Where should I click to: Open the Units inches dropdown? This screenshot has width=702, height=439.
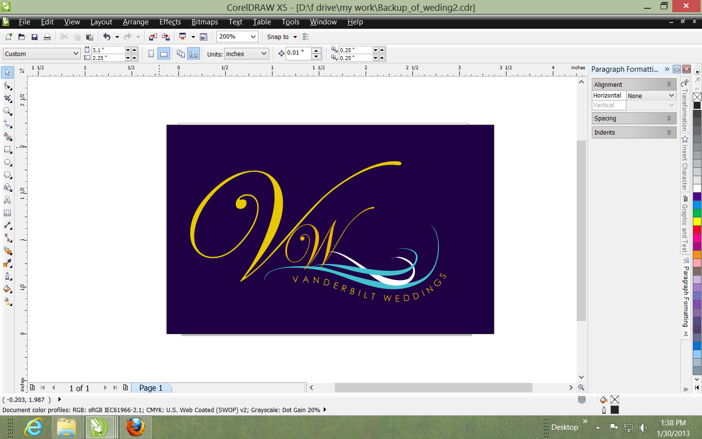pyautogui.click(x=264, y=54)
